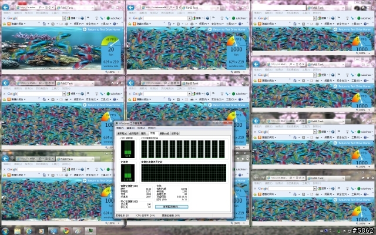Switch to the Applications tab in Task Manager
The image size is (376, 235).
pyautogui.click(x=122, y=133)
